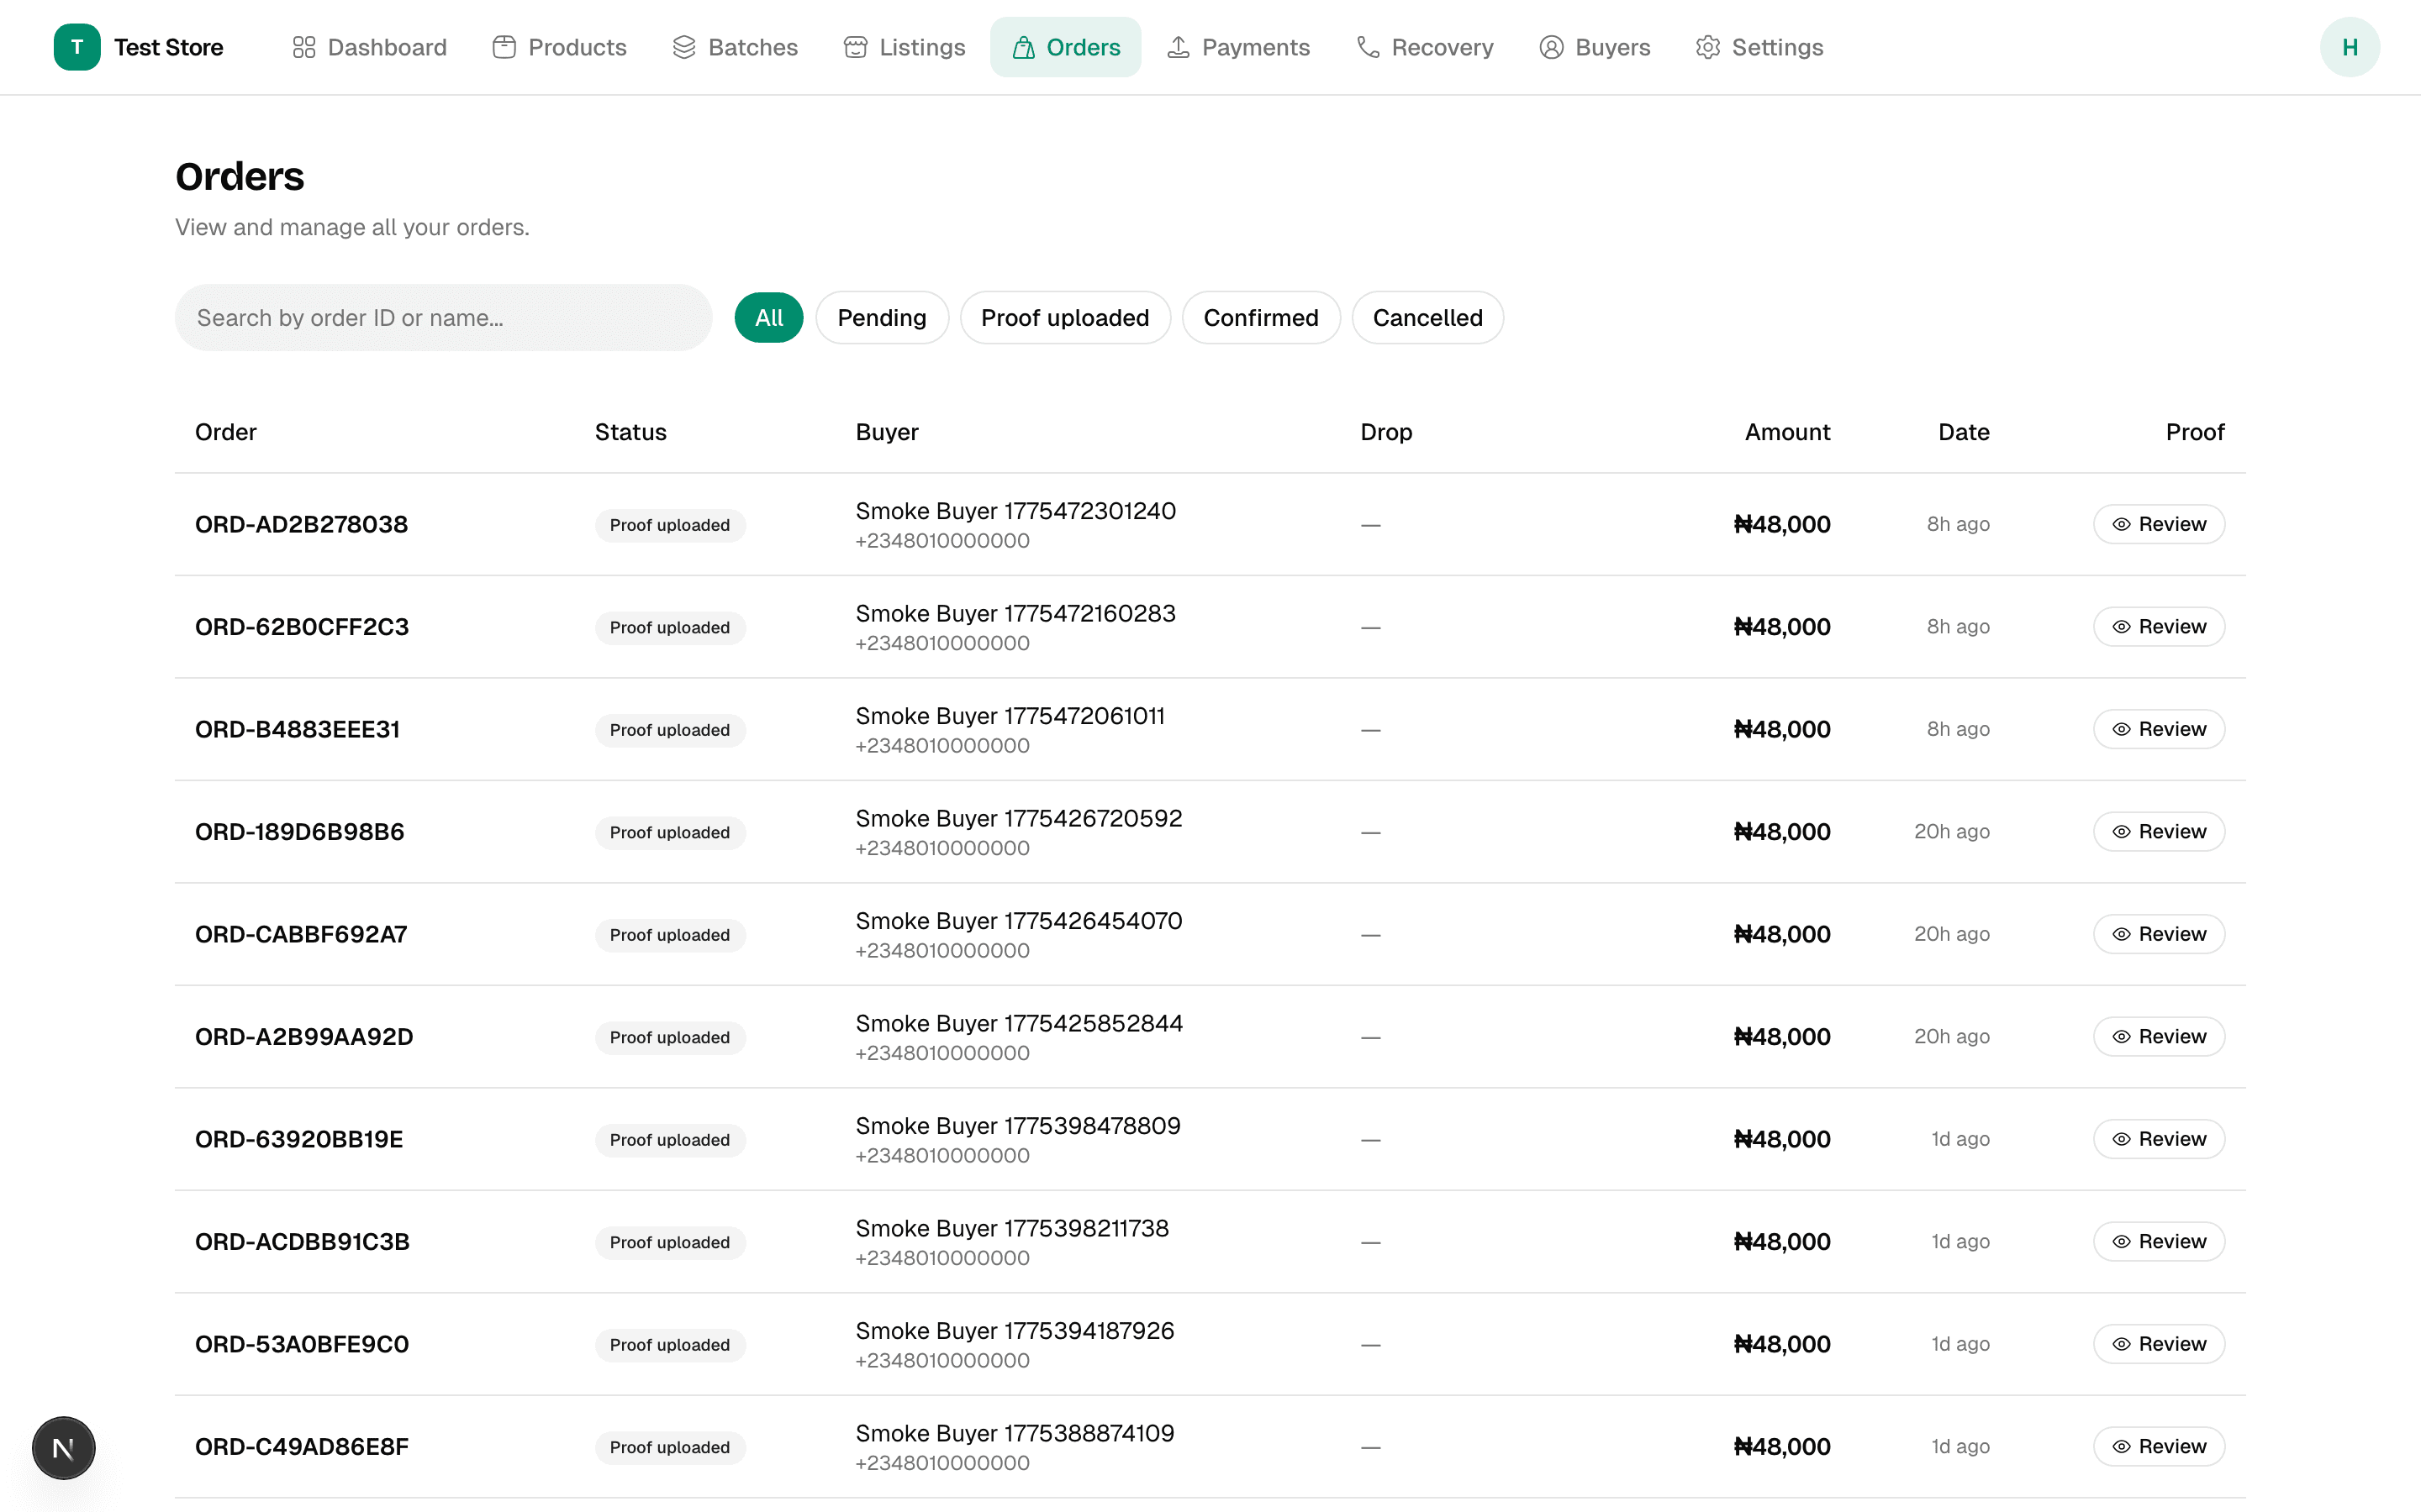This screenshot has height=1512, width=2421.
Task: Go to the Buyers page
Action: (1595, 47)
